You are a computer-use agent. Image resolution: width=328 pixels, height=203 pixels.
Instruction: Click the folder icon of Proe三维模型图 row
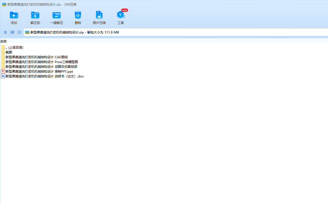[x=3, y=62]
